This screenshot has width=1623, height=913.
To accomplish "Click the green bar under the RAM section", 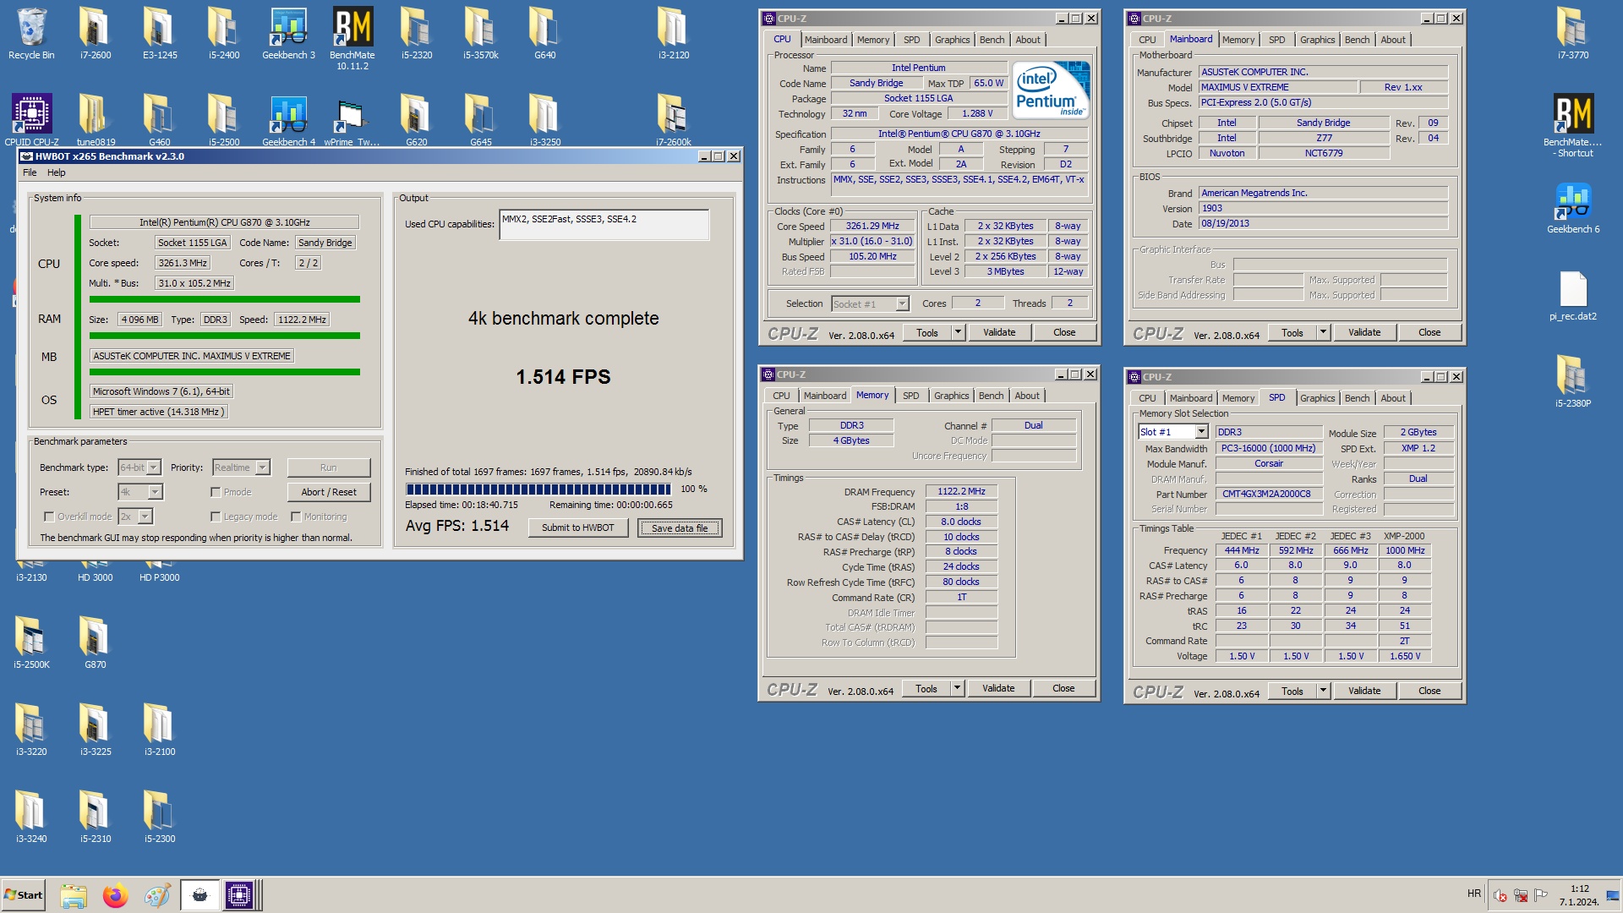I will tap(225, 336).
